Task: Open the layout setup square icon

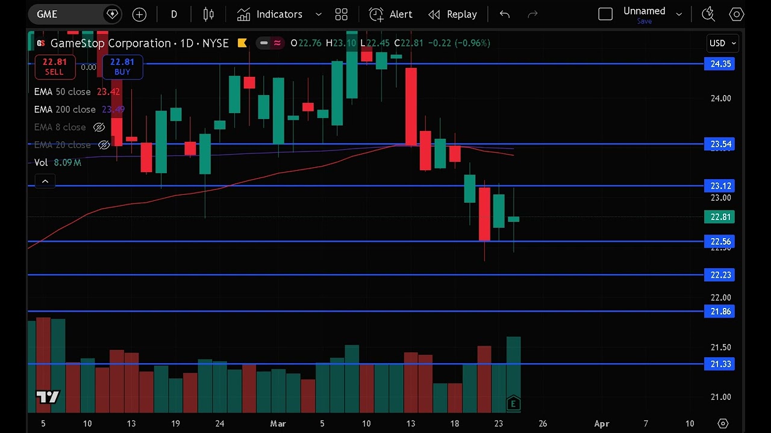Action: (x=605, y=14)
